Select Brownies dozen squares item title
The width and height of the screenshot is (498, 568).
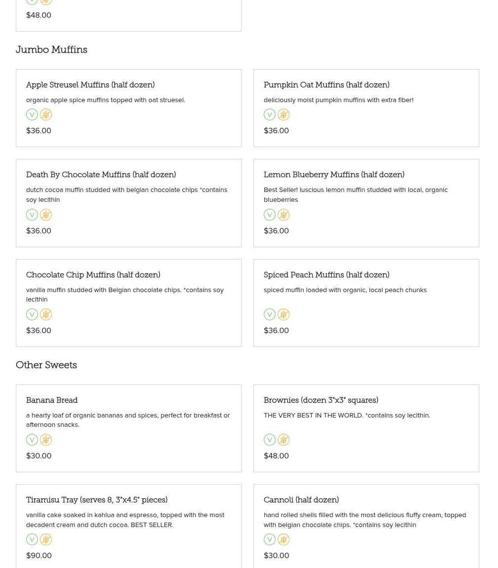click(x=321, y=400)
